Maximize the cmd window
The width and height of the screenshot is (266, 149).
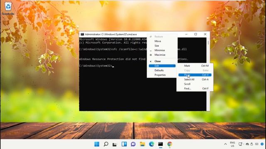click(196, 34)
